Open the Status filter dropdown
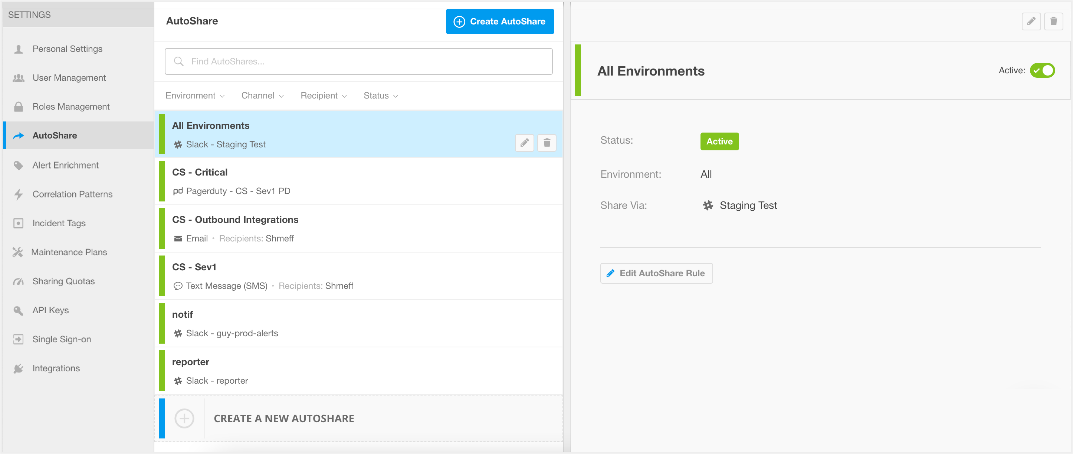Viewport: 1073px width, 454px height. 380,96
